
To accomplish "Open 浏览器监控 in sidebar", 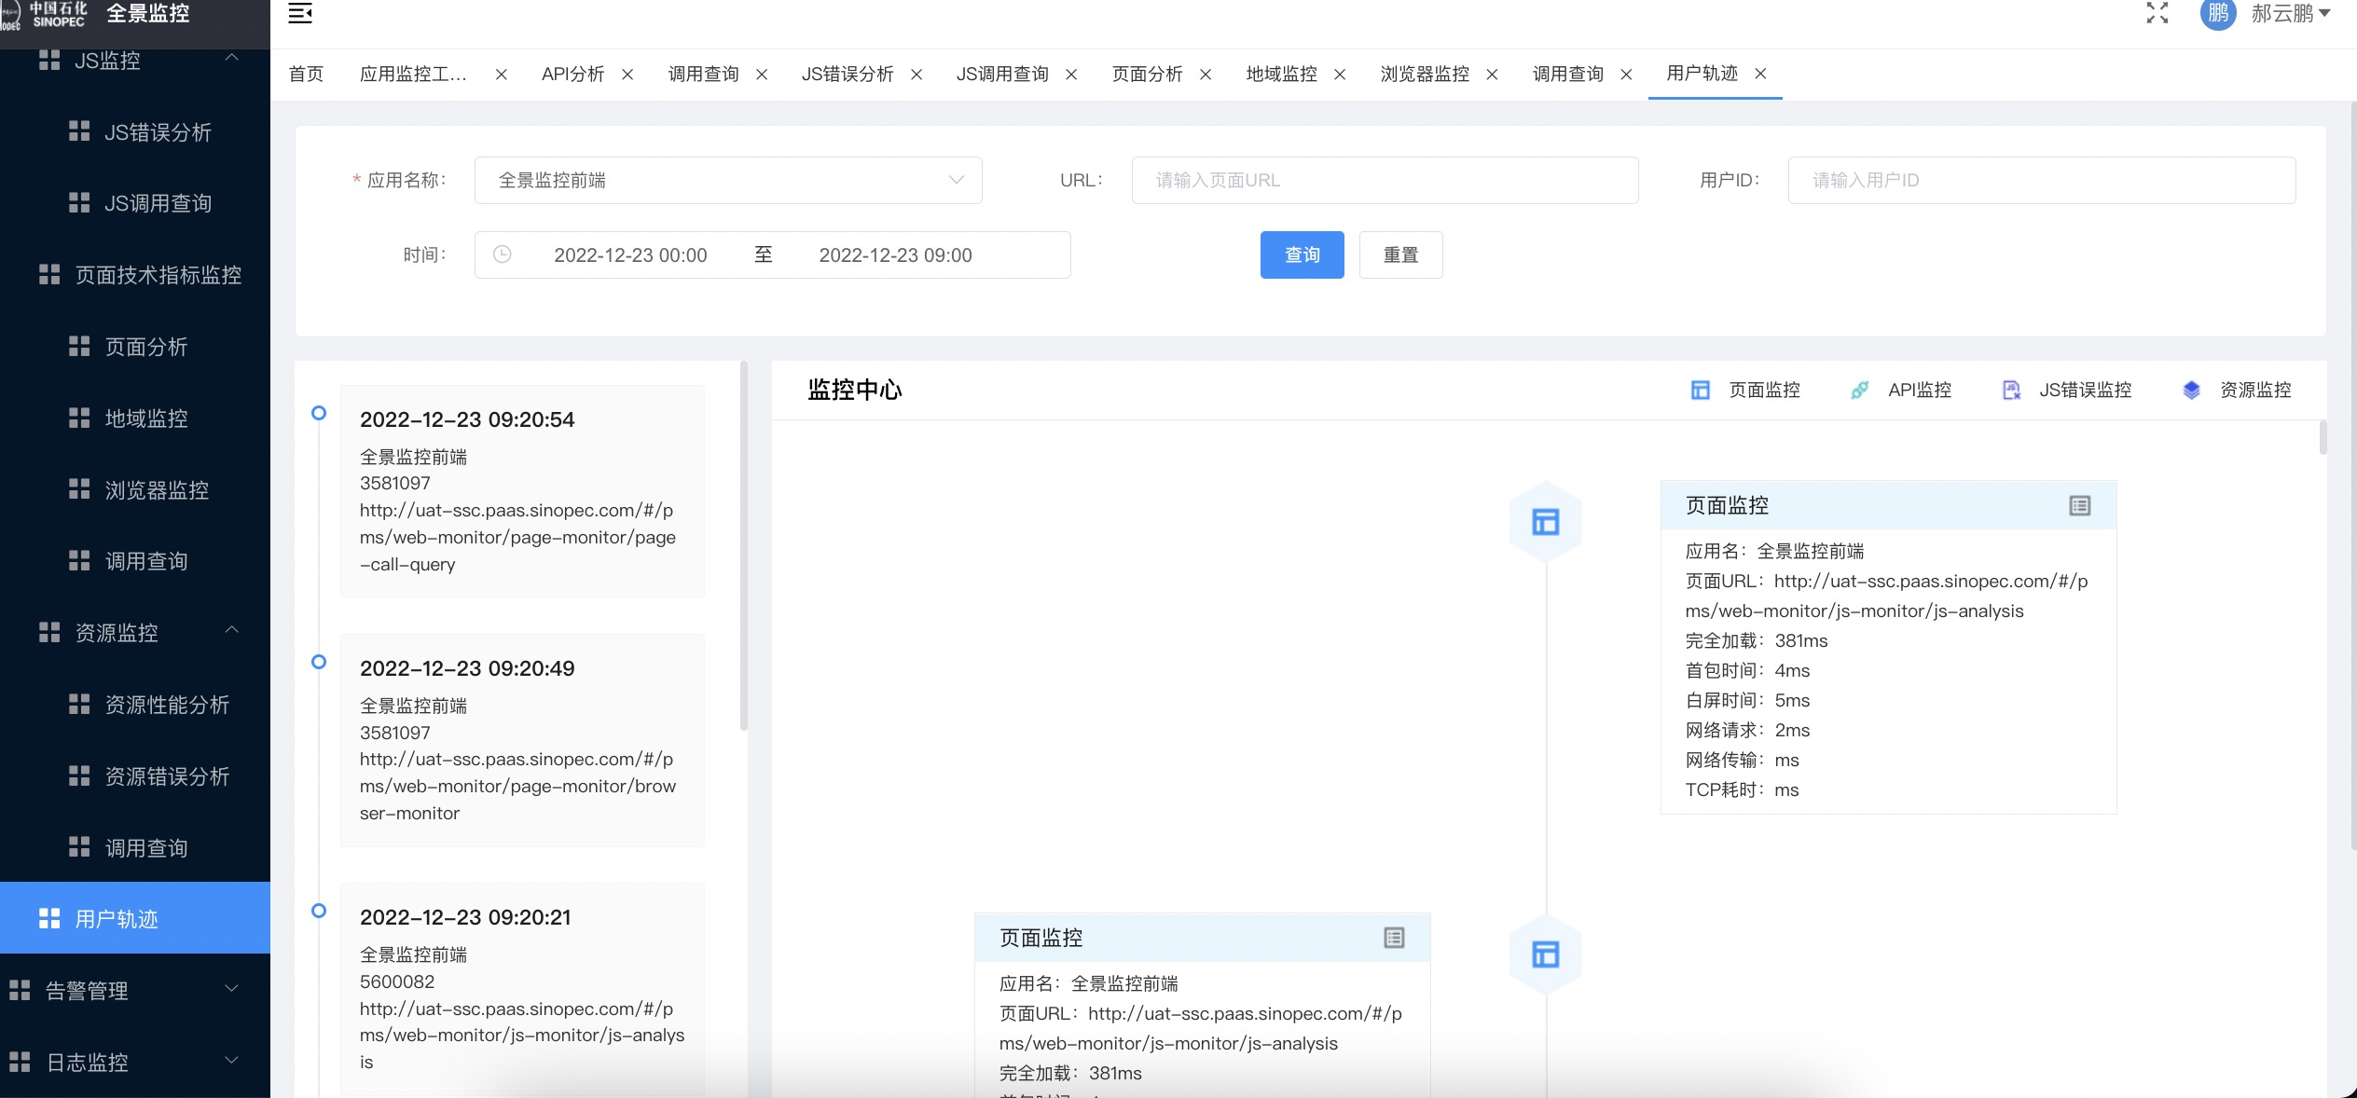I will (x=135, y=490).
